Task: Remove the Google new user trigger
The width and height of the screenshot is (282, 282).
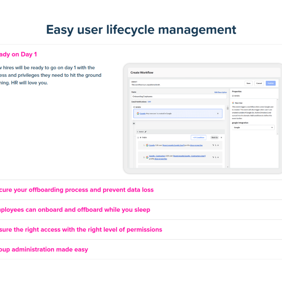Action: pyautogui.click(x=217, y=114)
